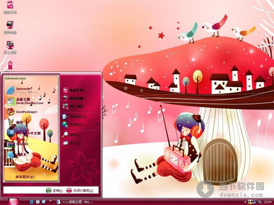Open Paint (画图) from Start menu

click(15, 123)
